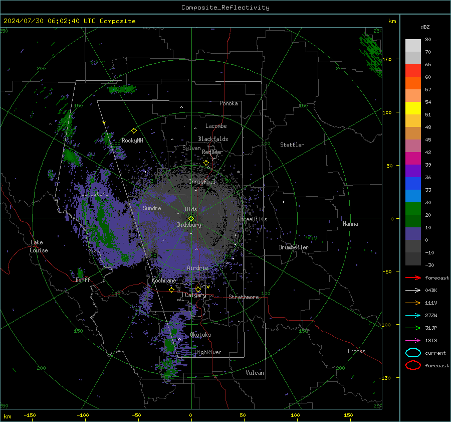Click the Vulcan city label
The height and width of the screenshot is (422, 451).
[255, 373]
